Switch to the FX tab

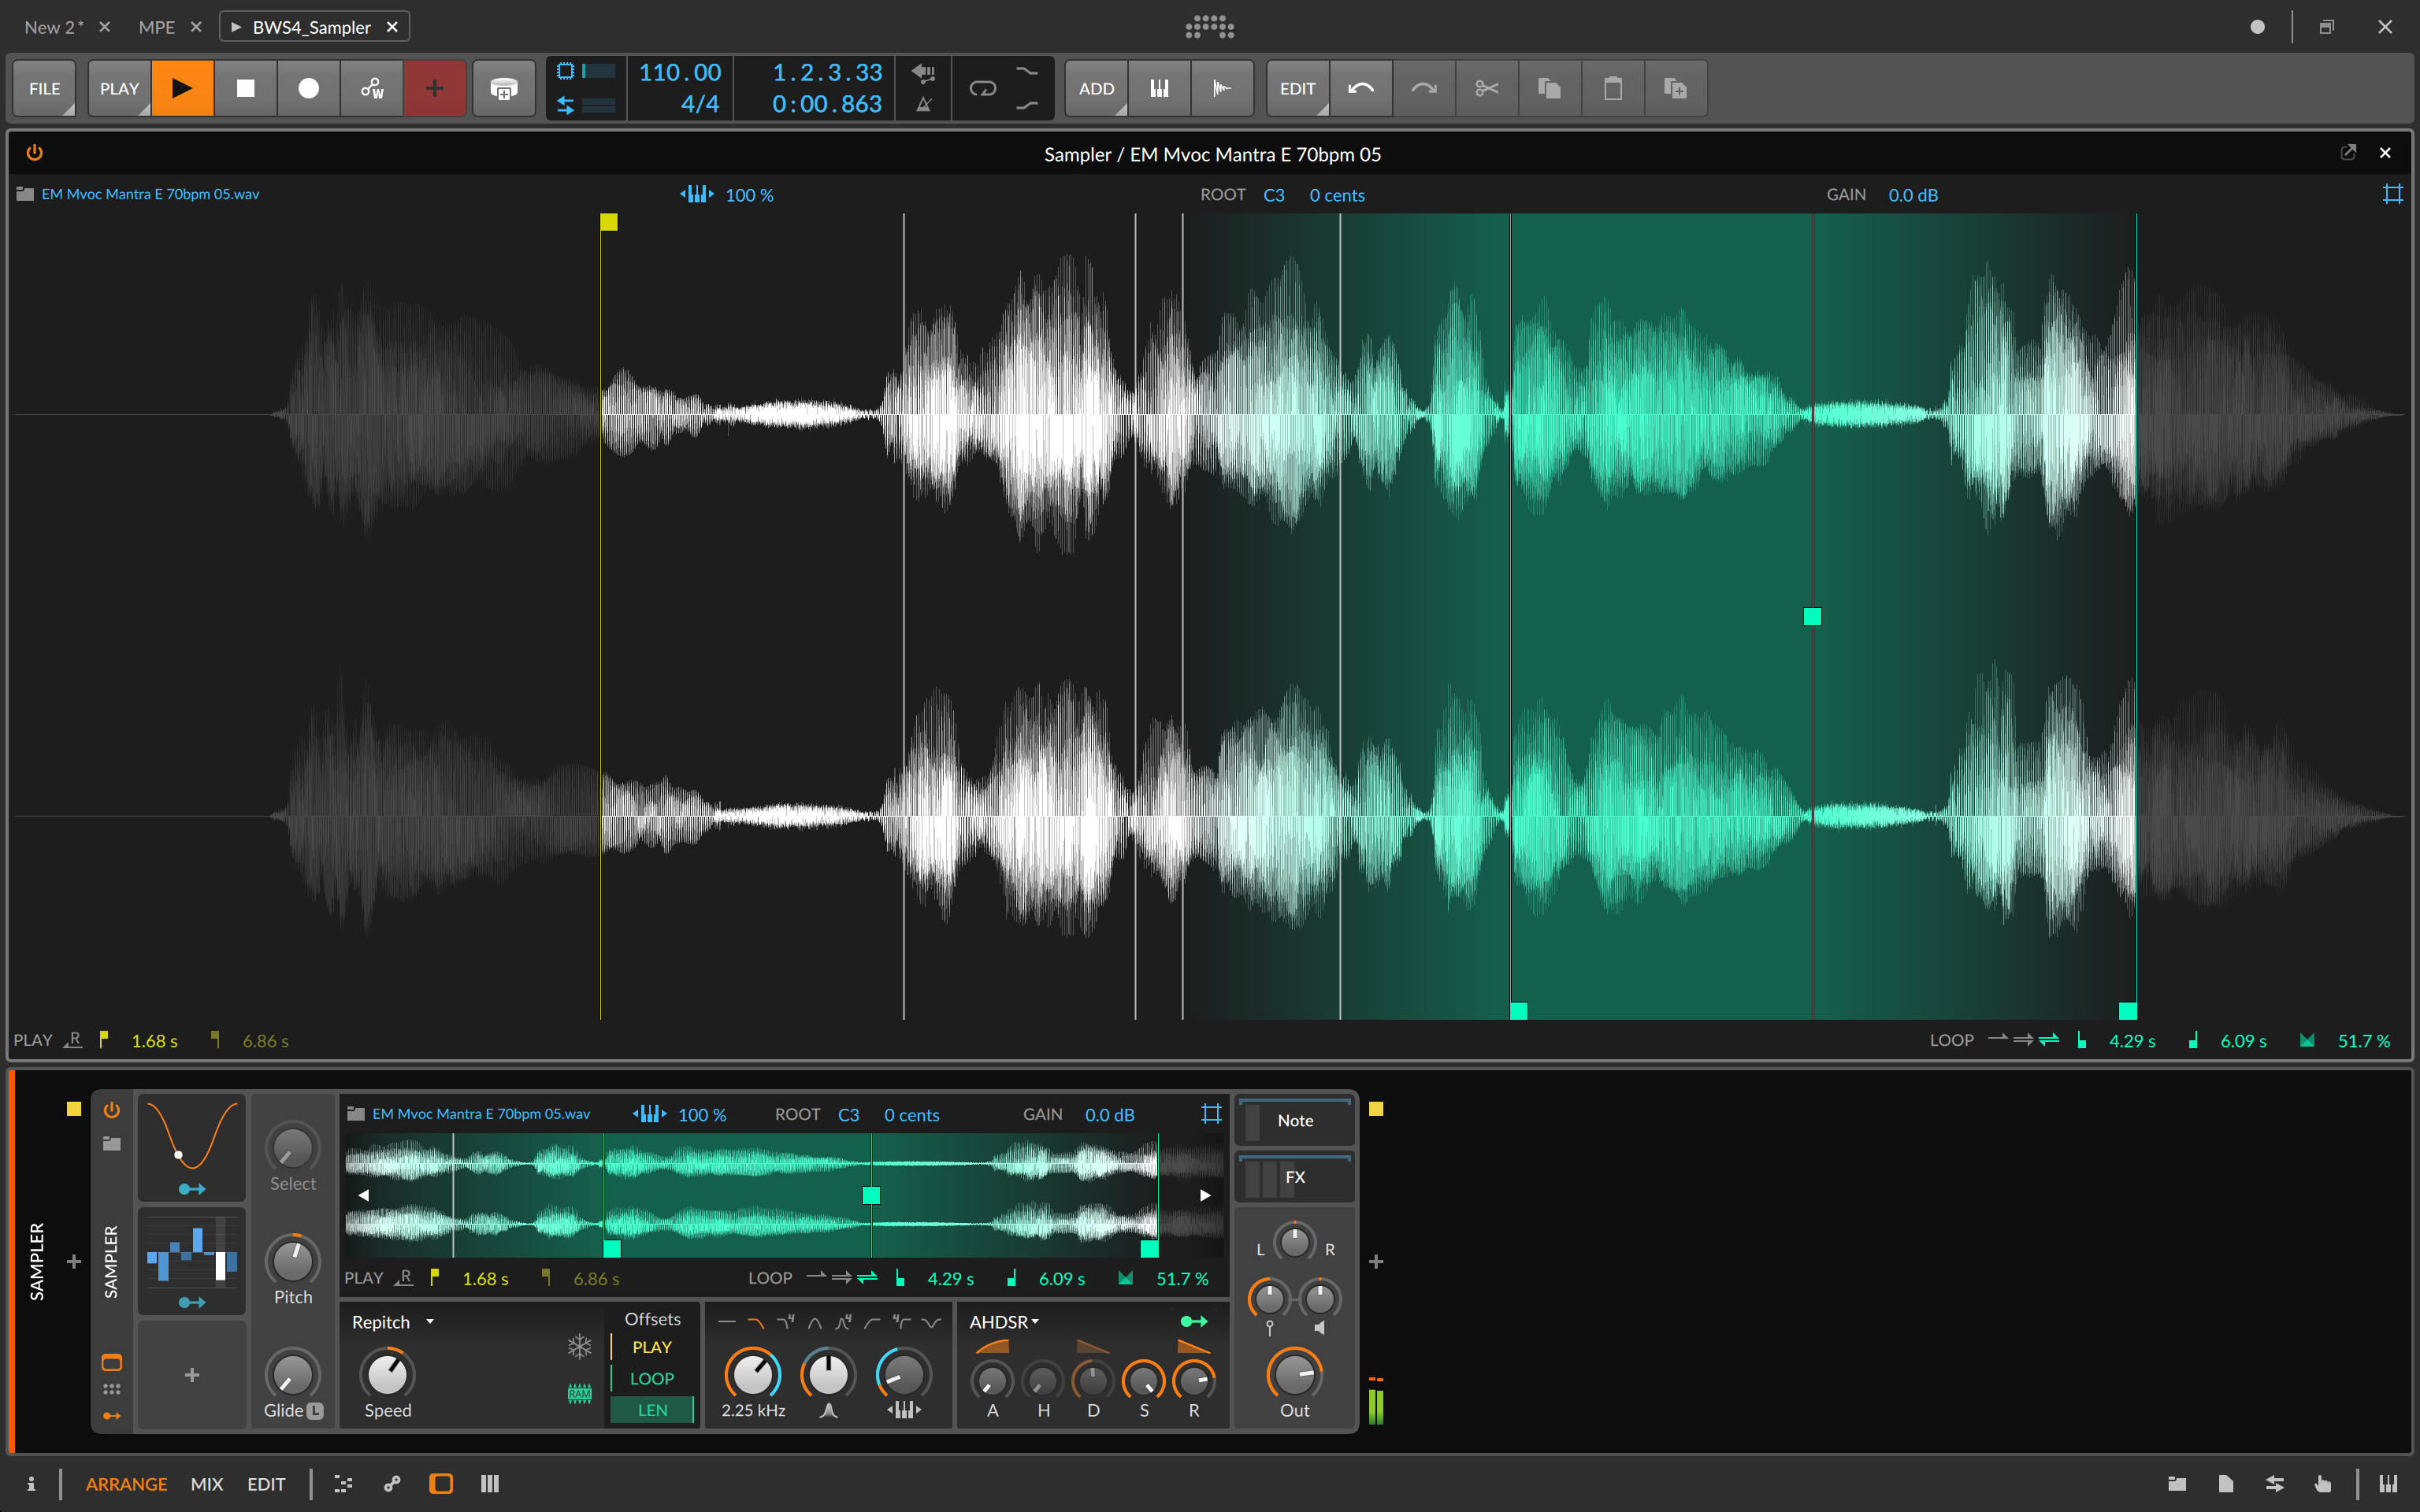(1296, 1177)
